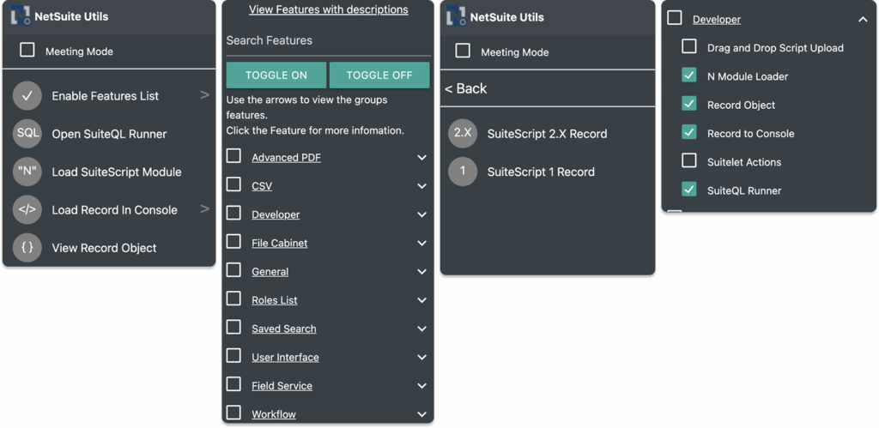Check the Developer checkbox in the features list
Screen dimensions: 879x428
click(x=233, y=214)
